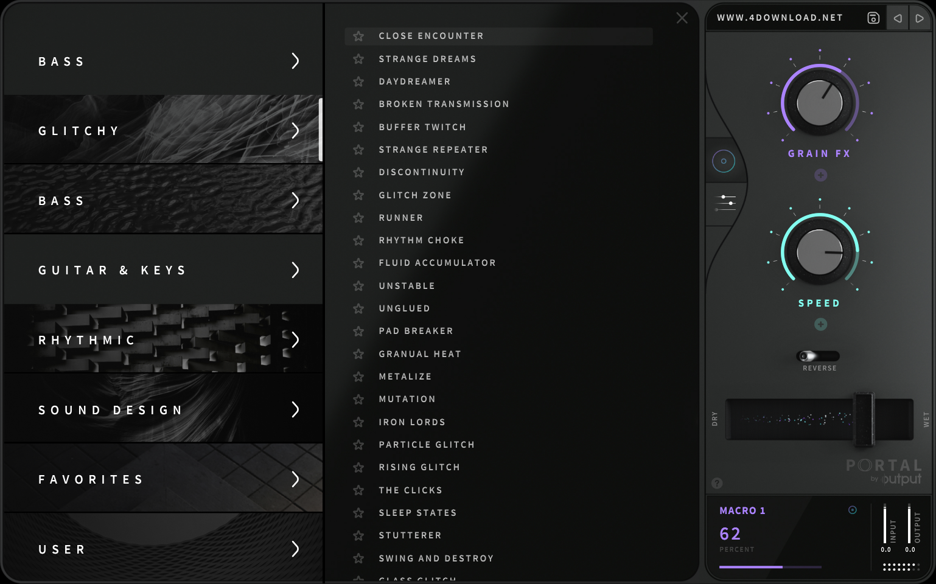Close the preset browser with the X
Screen dimensions: 936x584
coord(682,18)
